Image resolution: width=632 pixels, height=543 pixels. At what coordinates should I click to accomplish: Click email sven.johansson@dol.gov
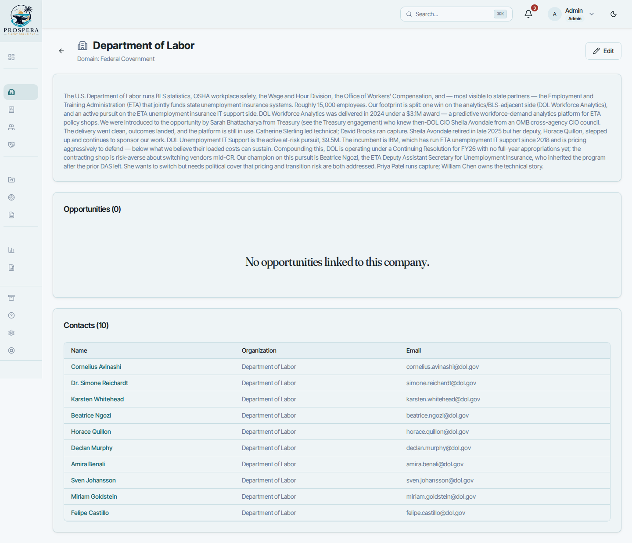point(440,480)
